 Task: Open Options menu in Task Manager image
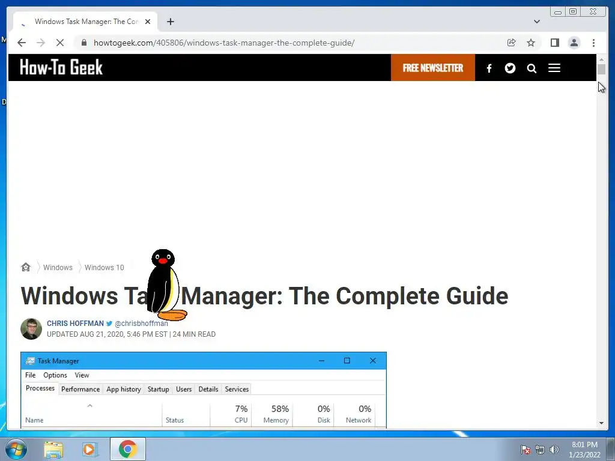tap(55, 375)
